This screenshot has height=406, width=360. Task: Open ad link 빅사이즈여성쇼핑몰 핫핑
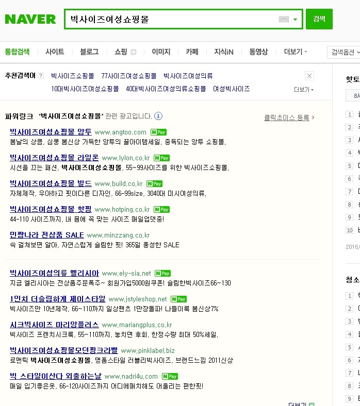click(x=51, y=209)
